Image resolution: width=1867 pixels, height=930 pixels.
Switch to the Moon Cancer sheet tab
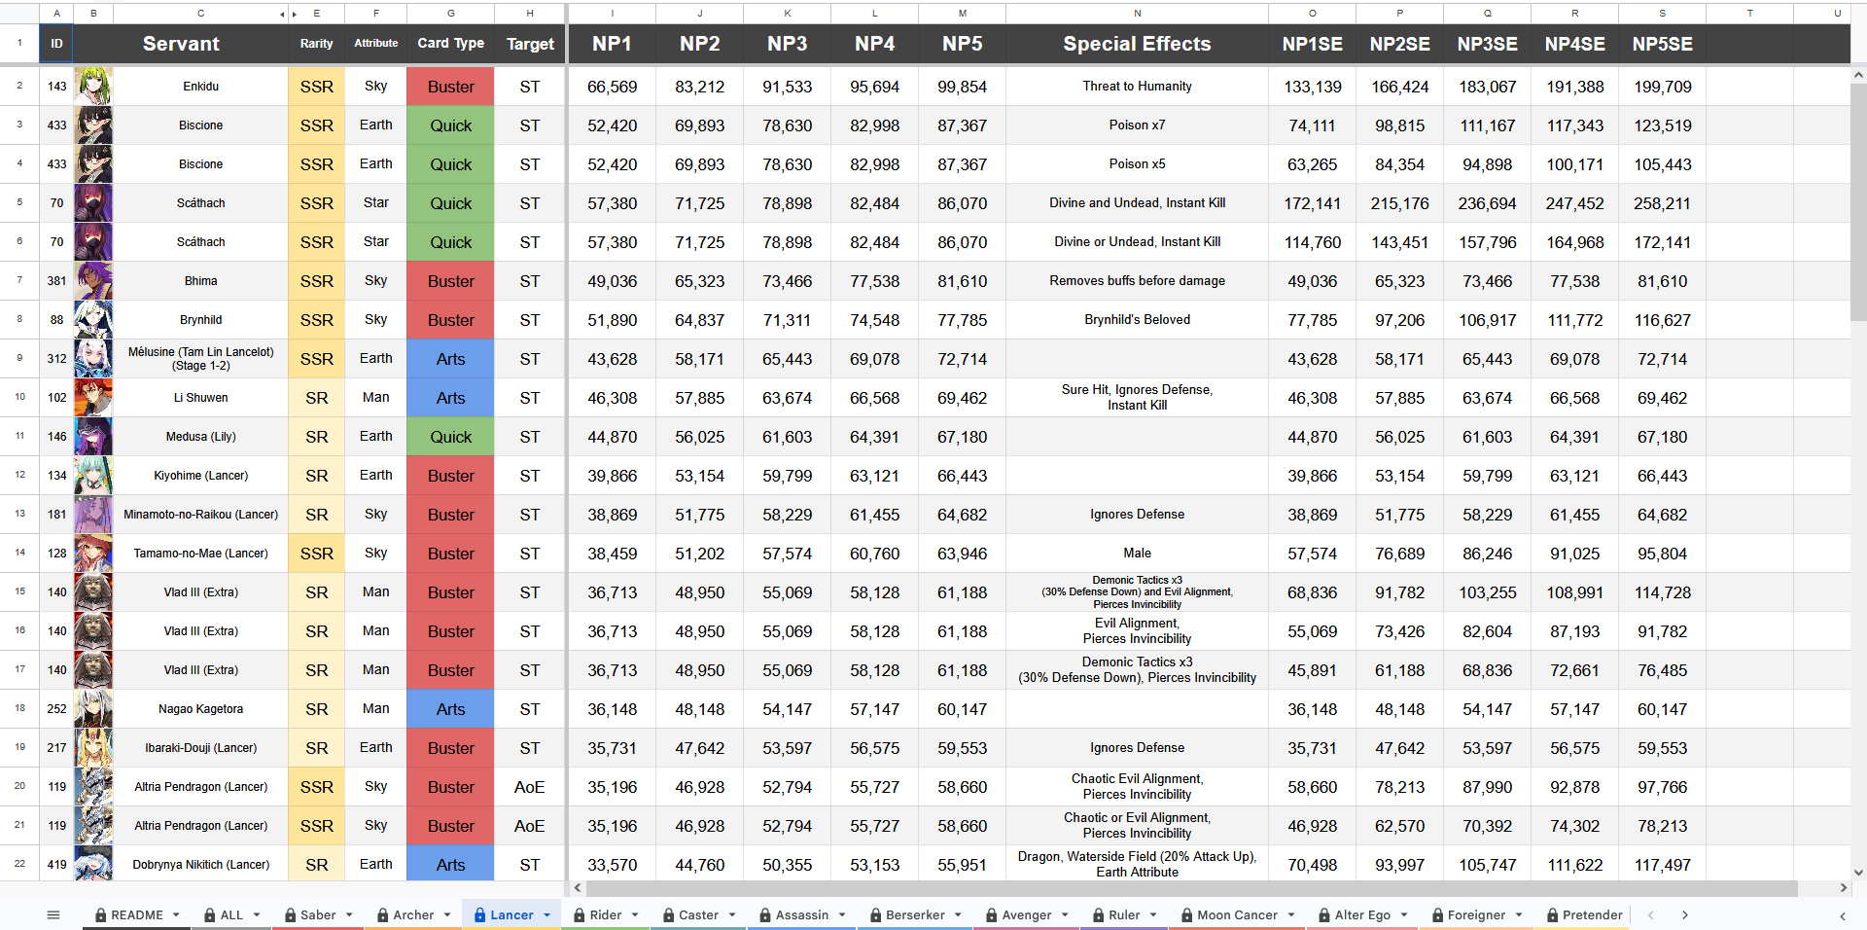1237,914
